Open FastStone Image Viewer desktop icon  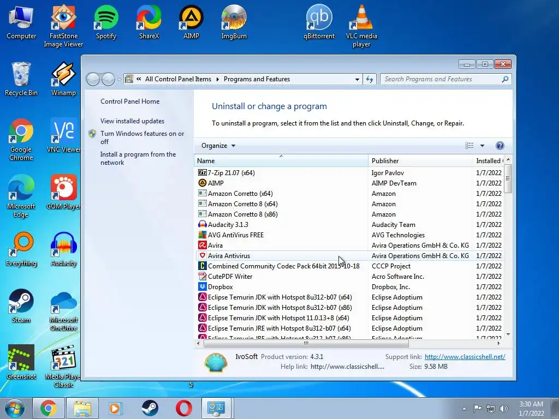coord(63,26)
